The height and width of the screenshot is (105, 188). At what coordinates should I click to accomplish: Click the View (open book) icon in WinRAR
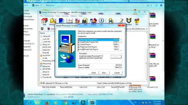pos(69,21)
